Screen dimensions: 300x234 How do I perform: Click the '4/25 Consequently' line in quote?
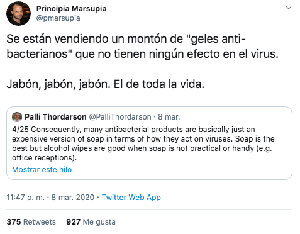[133, 130]
